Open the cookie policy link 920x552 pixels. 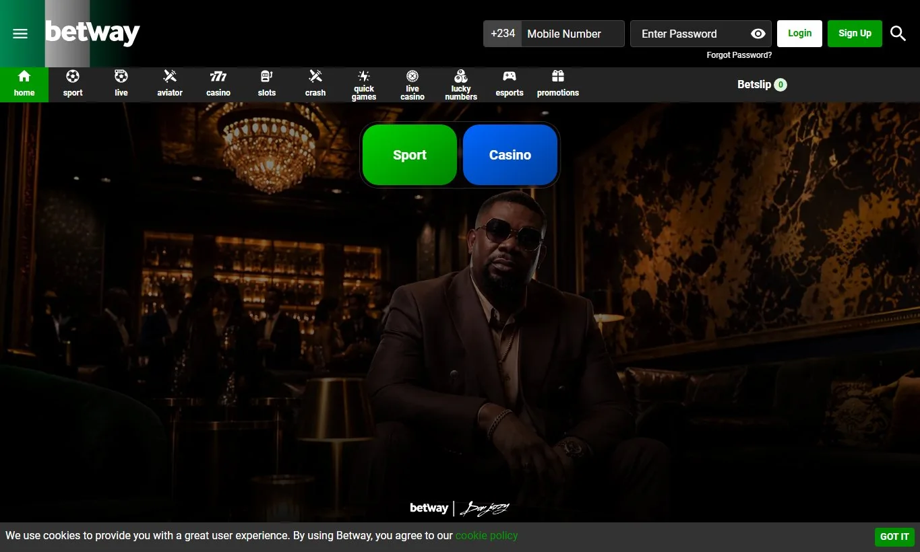click(487, 536)
